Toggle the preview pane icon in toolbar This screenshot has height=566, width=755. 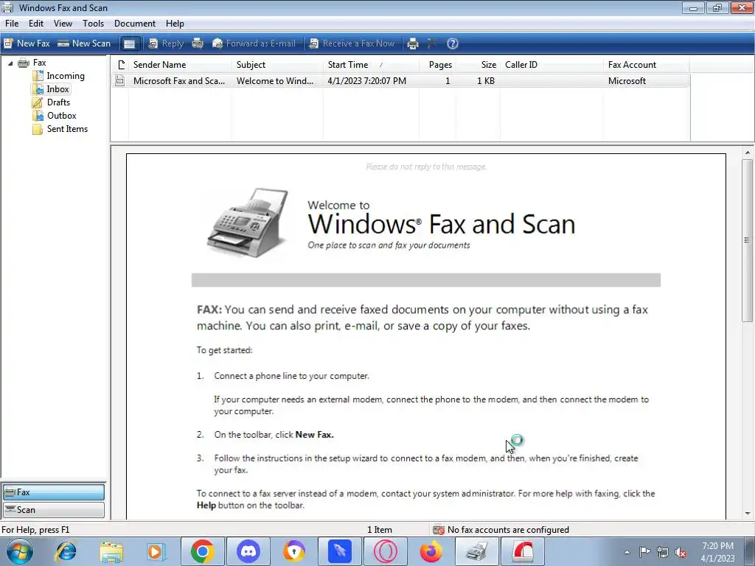click(129, 43)
